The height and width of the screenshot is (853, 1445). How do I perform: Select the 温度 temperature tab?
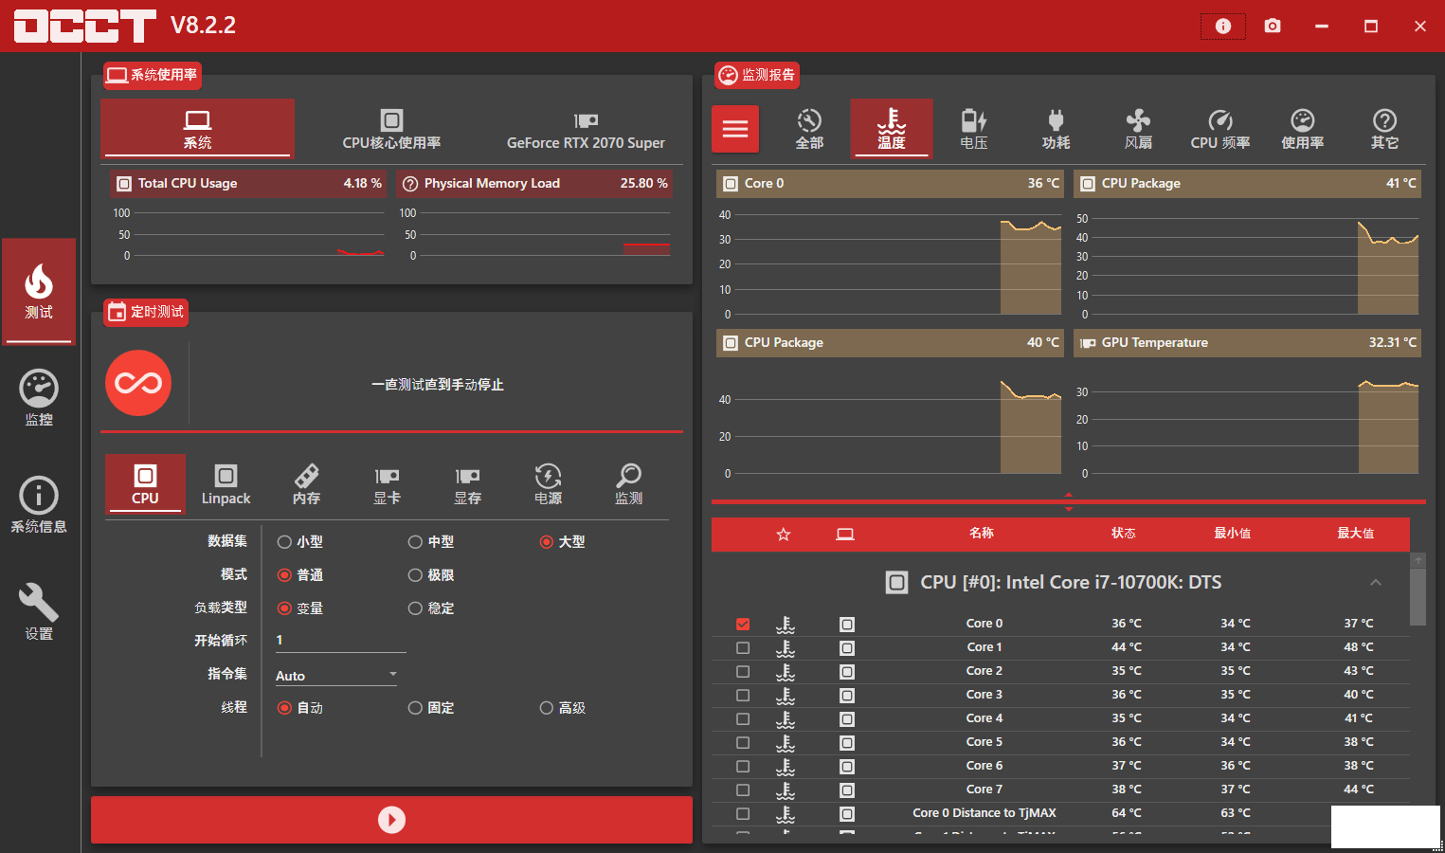tap(892, 128)
